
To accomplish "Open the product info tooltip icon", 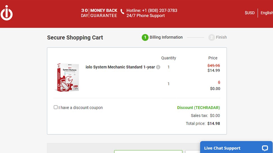I will coord(158,67).
